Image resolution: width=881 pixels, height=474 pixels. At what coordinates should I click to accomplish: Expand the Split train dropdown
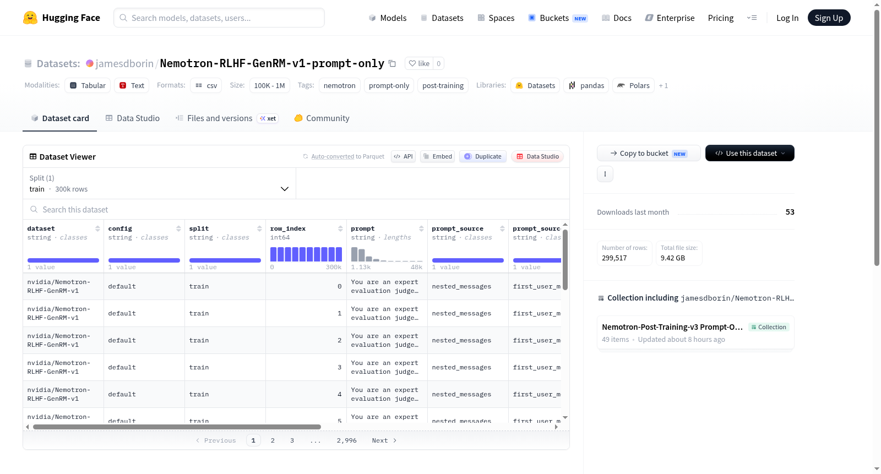159,183
